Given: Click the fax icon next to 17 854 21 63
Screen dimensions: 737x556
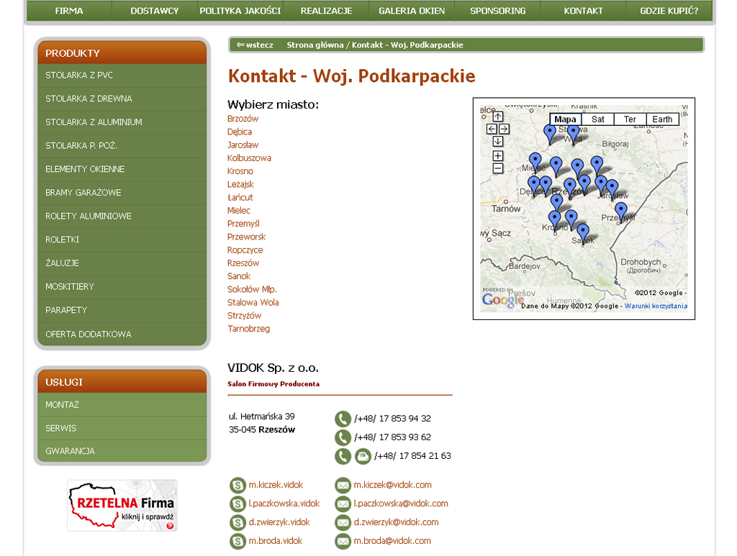Looking at the screenshot, I should click(363, 456).
